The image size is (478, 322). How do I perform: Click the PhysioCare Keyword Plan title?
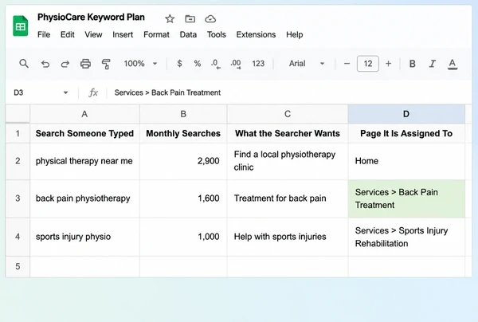pyautogui.click(x=91, y=17)
